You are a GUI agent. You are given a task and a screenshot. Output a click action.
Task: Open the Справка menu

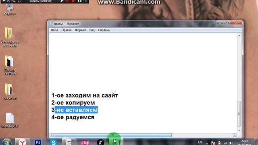click(x=104, y=30)
